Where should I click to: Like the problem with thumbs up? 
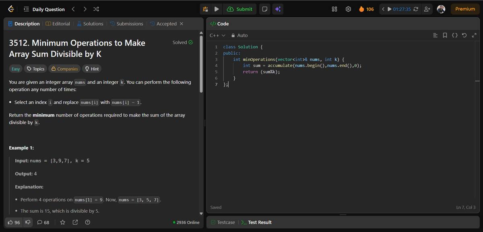point(14,222)
